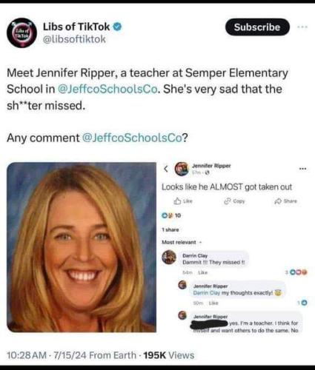Open the @libsoftiktok handle

[74, 39]
